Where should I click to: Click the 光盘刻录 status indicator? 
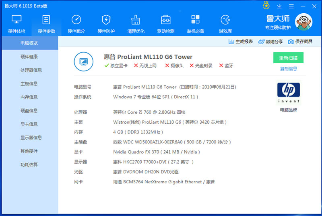201,66
